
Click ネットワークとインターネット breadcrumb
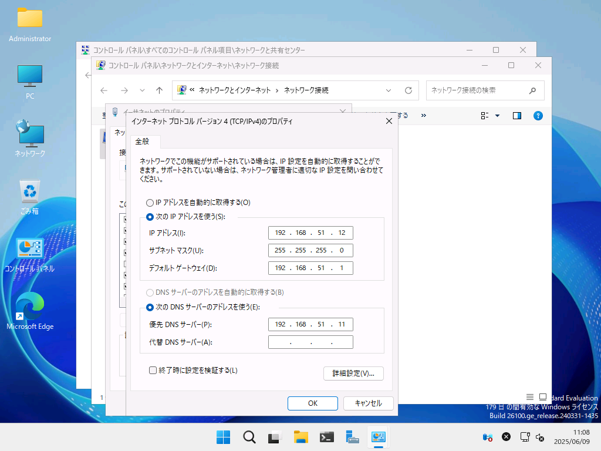[235, 90]
